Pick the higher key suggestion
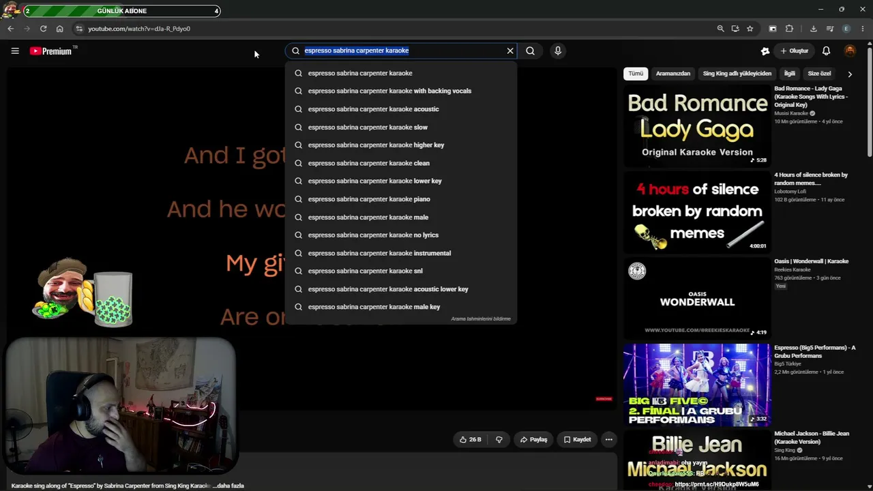 pos(401,145)
